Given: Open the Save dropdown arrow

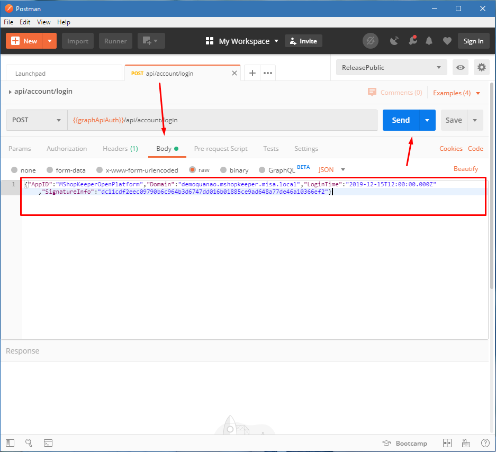Looking at the screenshot, I should (475, 120).
